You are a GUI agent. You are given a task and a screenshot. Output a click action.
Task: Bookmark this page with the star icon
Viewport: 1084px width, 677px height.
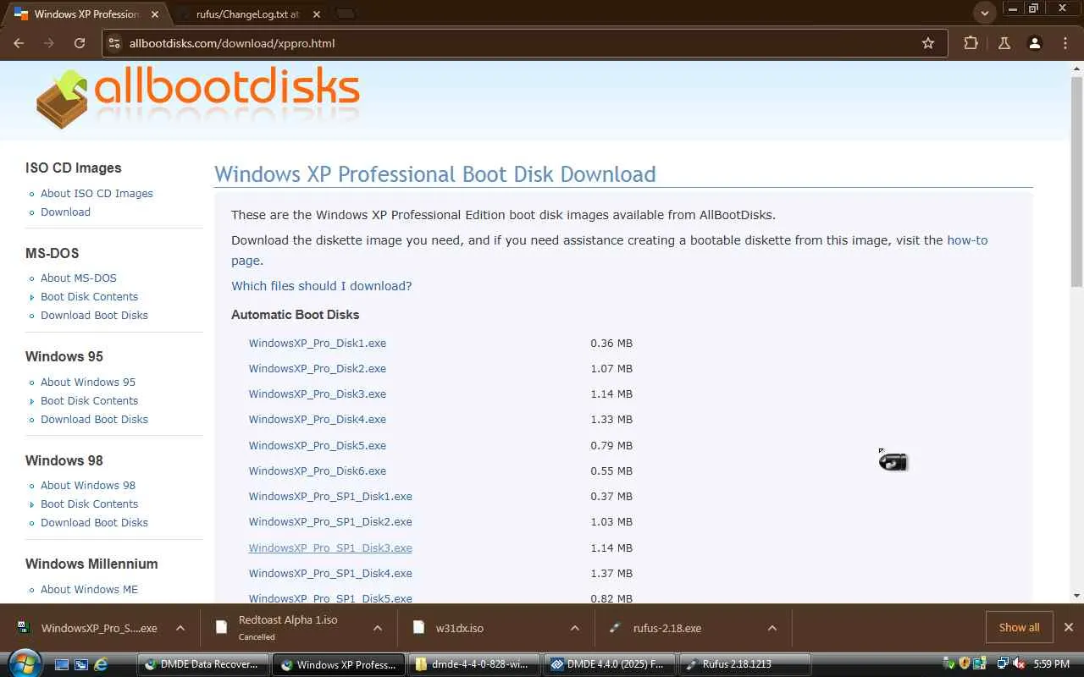pyautogui.click(x=928, y=43)
